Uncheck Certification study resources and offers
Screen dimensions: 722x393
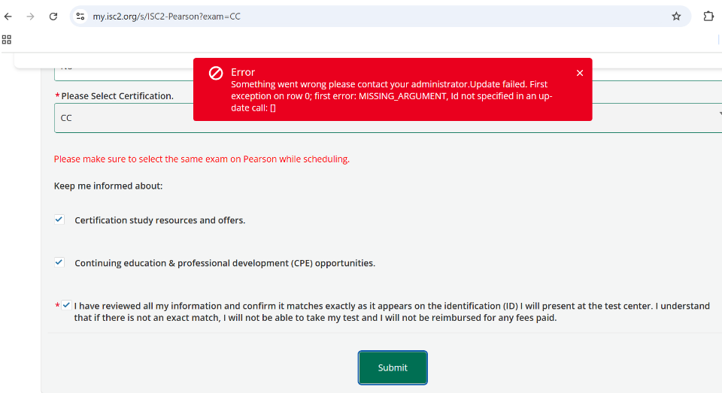pos(59,219)
